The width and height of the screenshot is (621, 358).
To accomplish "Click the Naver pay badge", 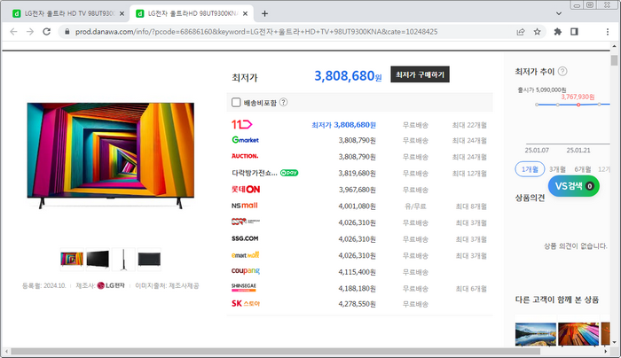I will pos(289,173).
